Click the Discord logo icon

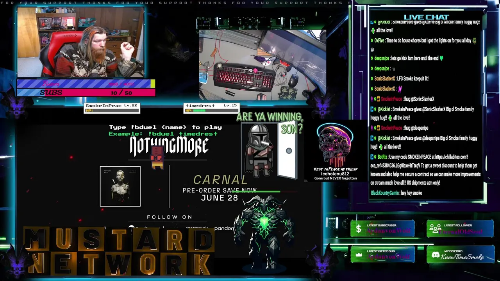[x=435, y=254]
